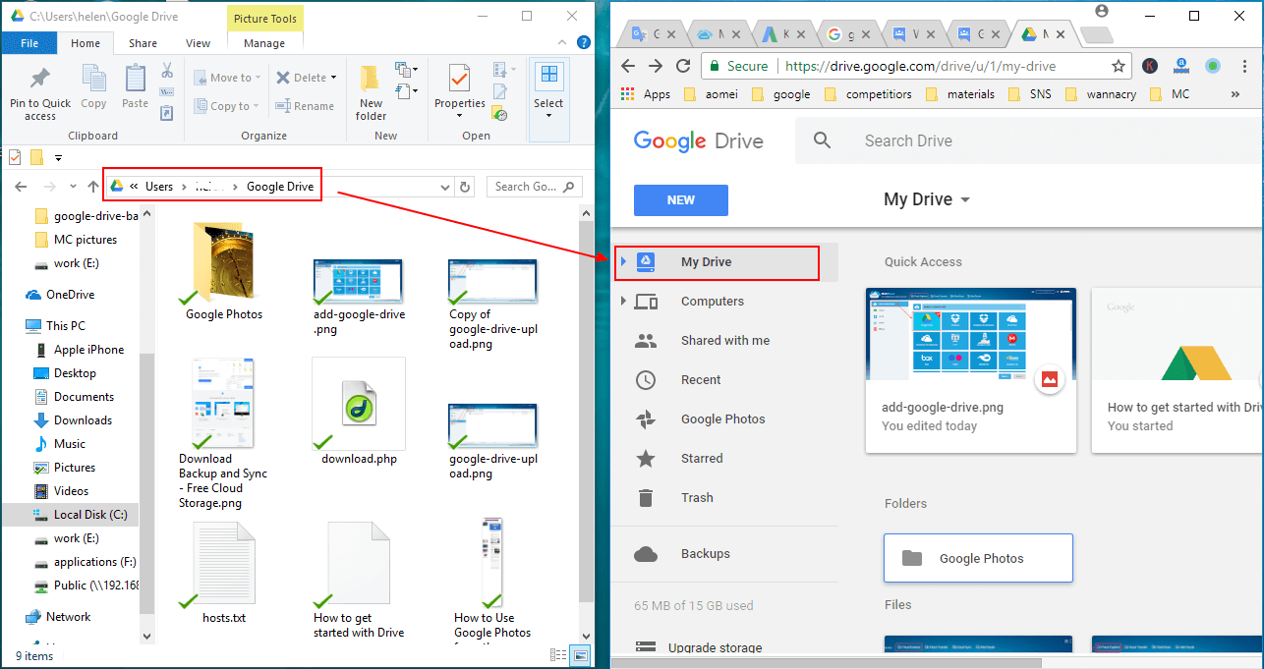Open the Manage ribbon tab

(264, 43)
